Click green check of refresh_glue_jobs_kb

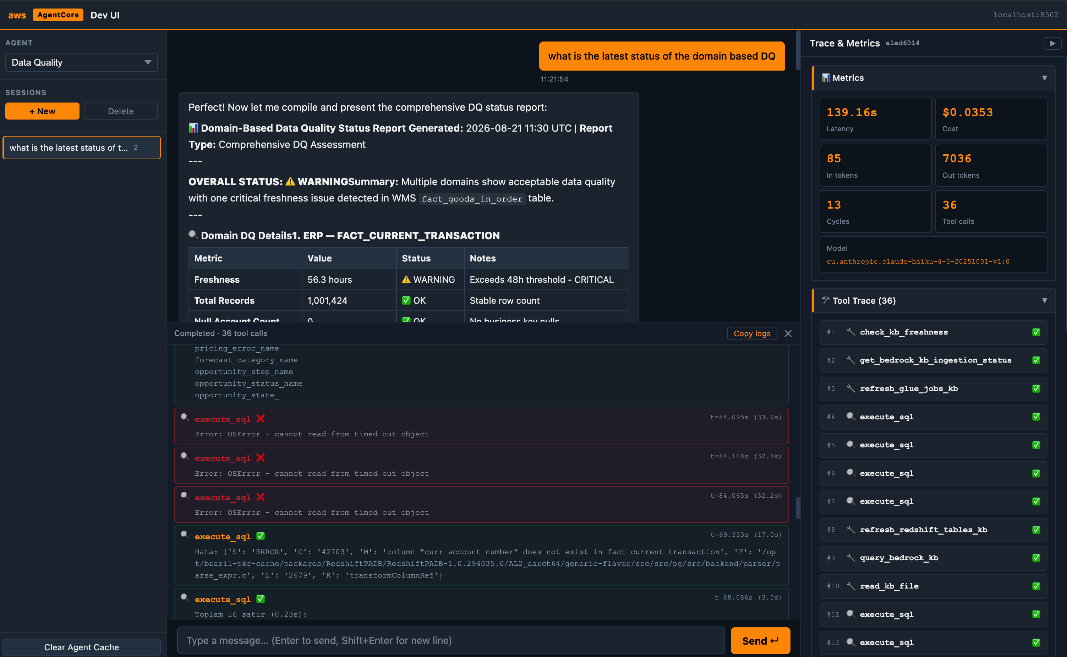tap(1036, 388)
